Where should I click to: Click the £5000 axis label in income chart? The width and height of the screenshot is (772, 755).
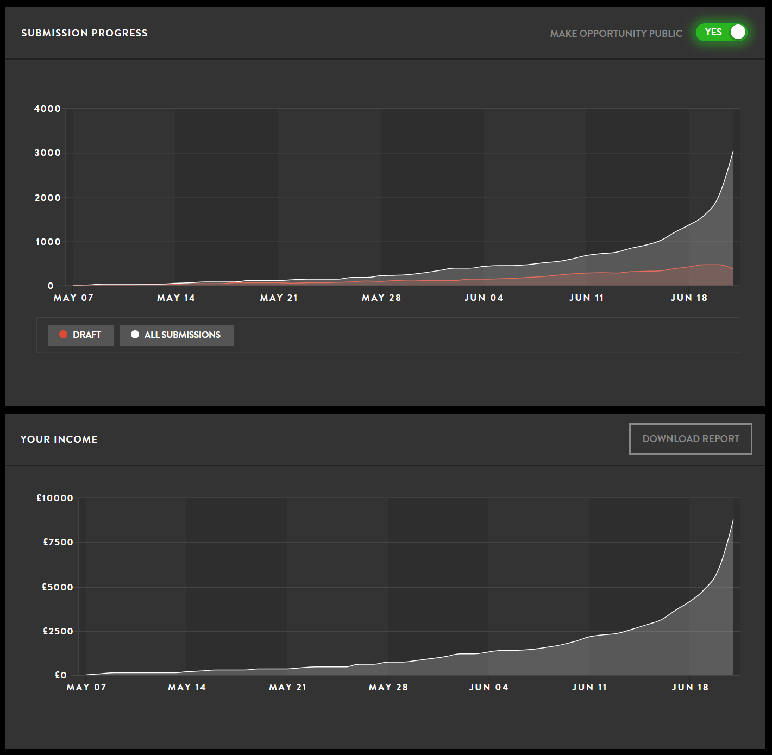pos(58,587)
